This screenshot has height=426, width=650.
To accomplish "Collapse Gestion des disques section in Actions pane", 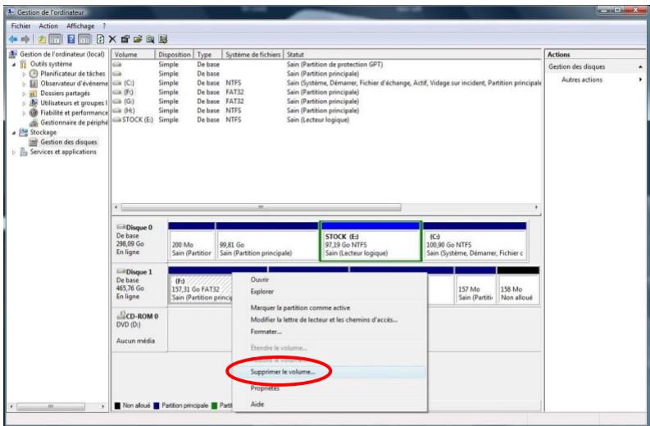I will 640,66.
